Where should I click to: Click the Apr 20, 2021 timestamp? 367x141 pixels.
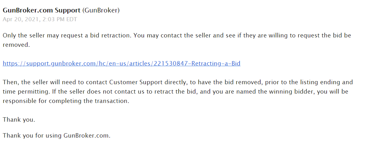[39, 19]
